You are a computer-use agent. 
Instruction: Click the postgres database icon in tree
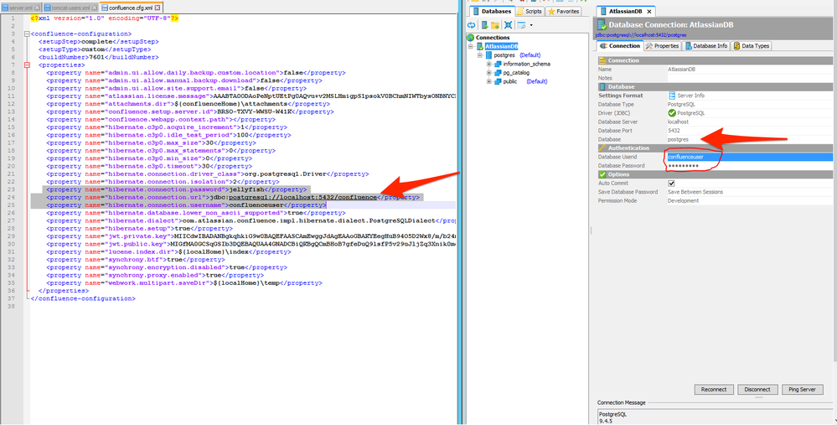488,55
